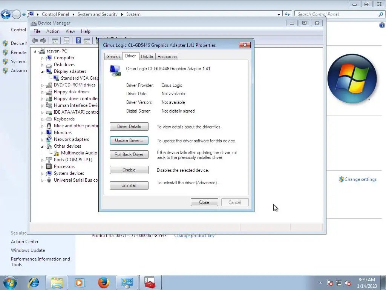Screen dimensions: 386x290
Task: Switch to the Details tab
Action: (x=147, y=57)
